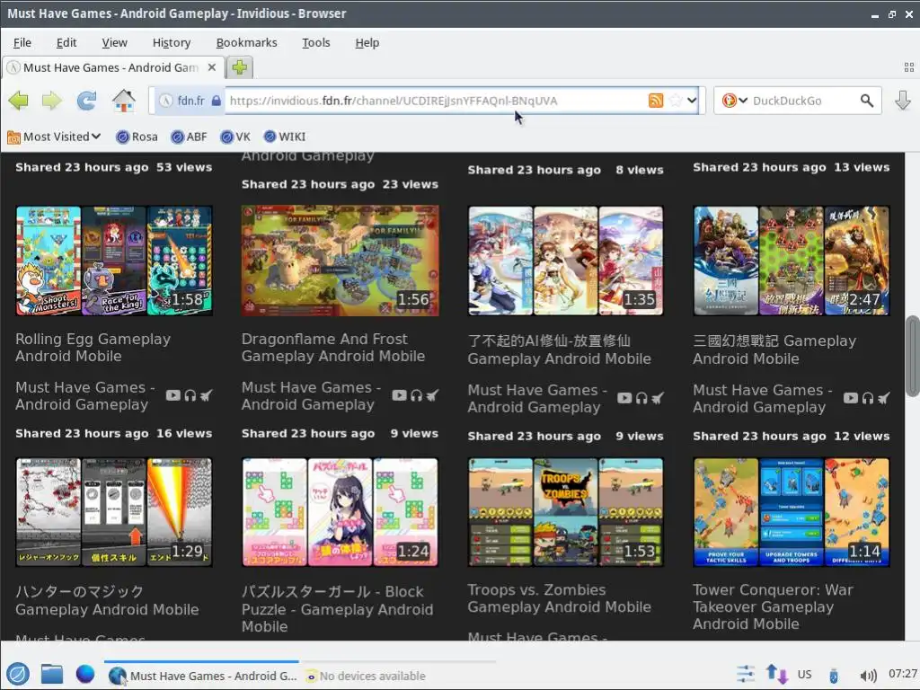Open YouTube link icon for Dragonflame And Frost
This screenshot has width=920, height=690.
pos(400,395)
